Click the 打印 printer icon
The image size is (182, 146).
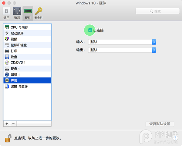tap(7, 51)
